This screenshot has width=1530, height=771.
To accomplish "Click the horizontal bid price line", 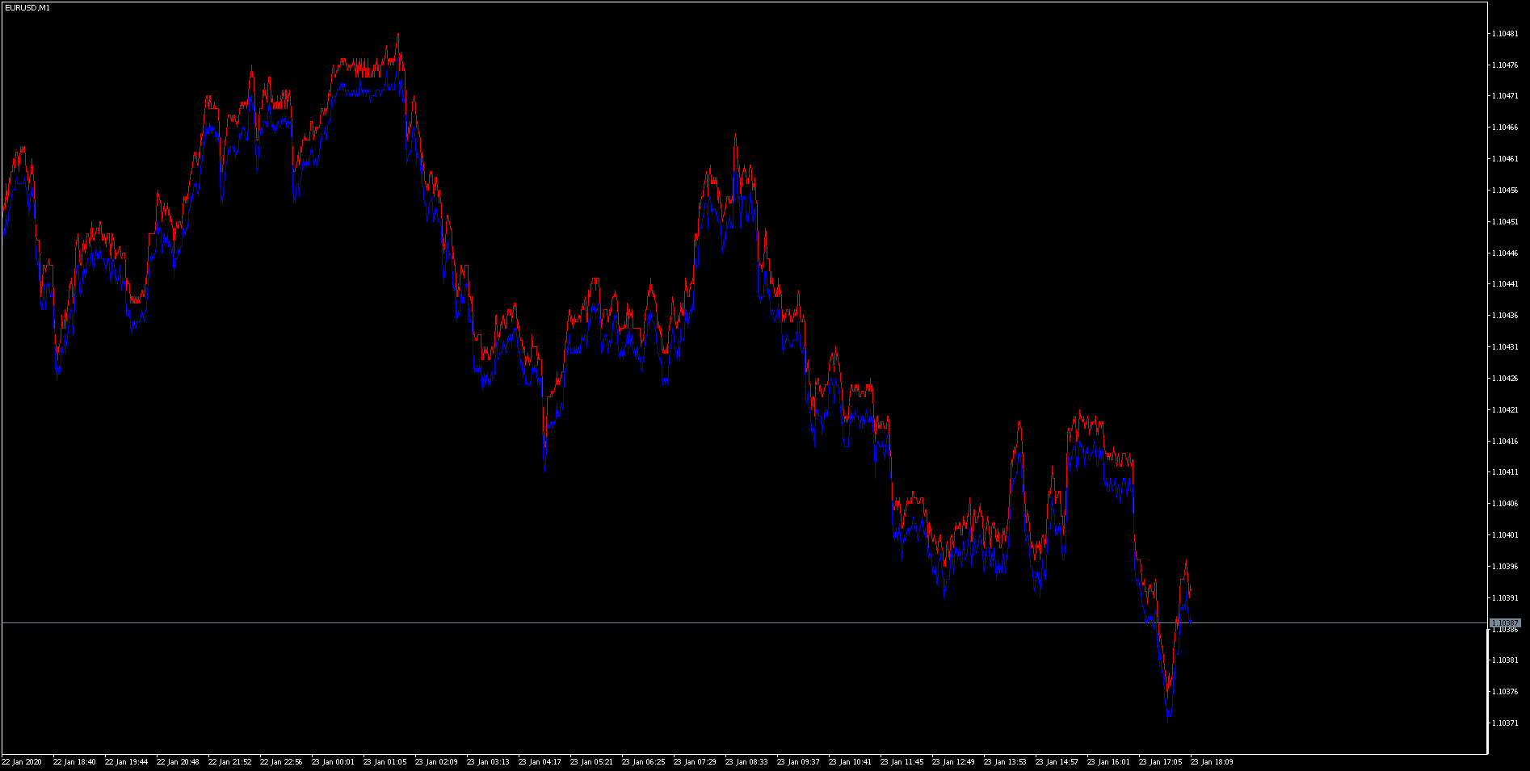I will (x=744, y=623).
